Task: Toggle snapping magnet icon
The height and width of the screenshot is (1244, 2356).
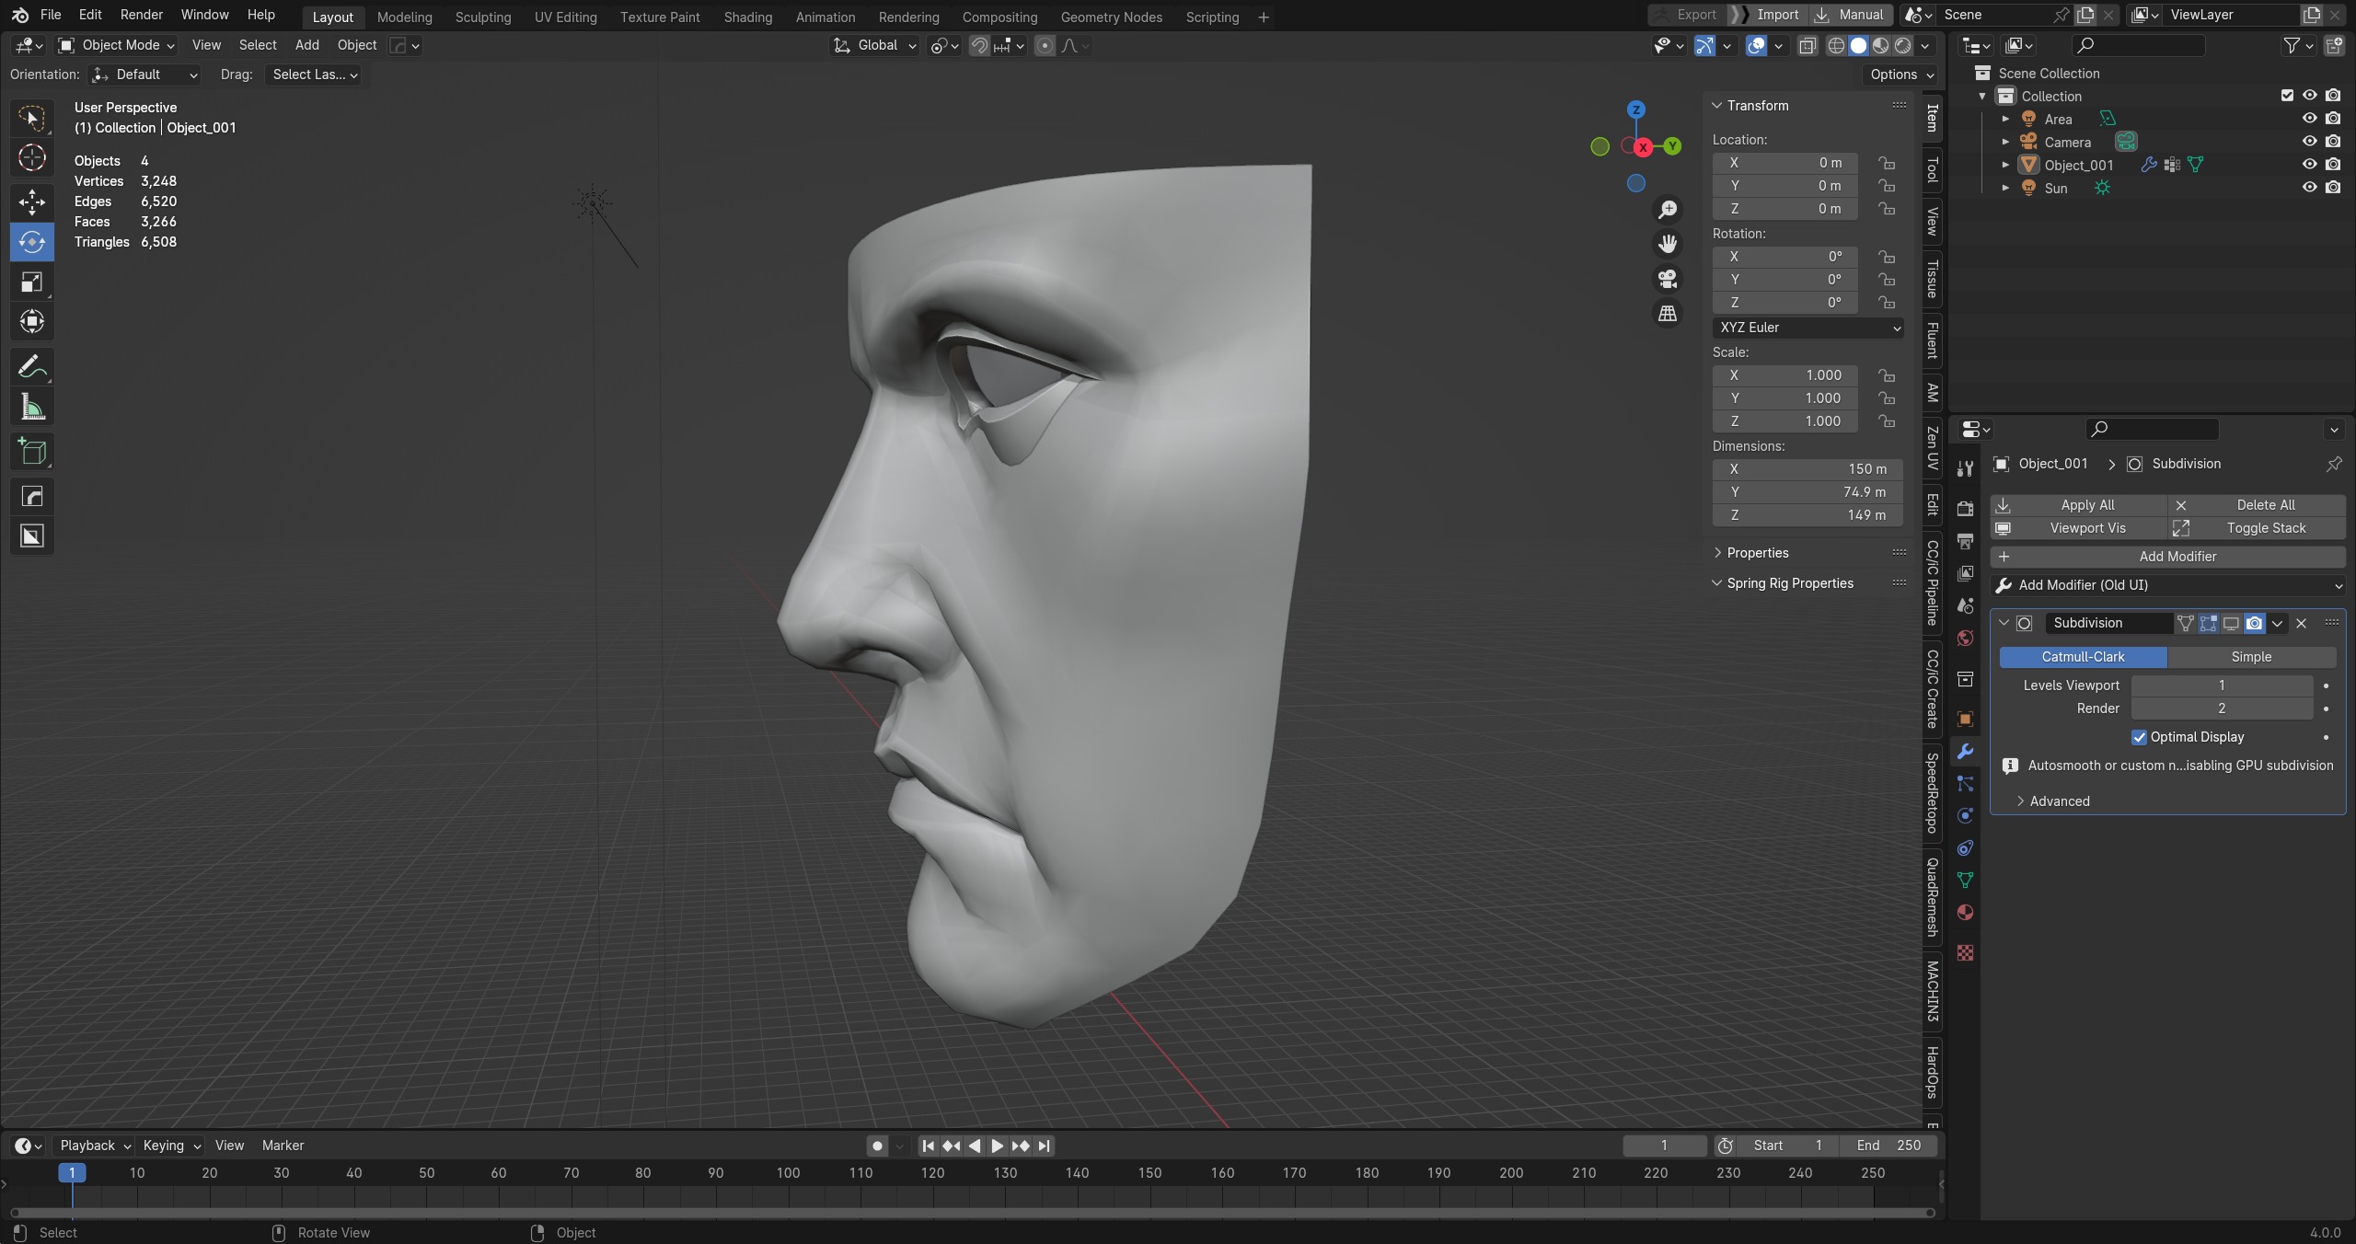Action: click(x=979, y=45)
